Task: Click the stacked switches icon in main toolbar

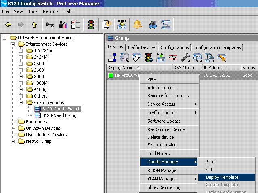Action: coord(166,25)
